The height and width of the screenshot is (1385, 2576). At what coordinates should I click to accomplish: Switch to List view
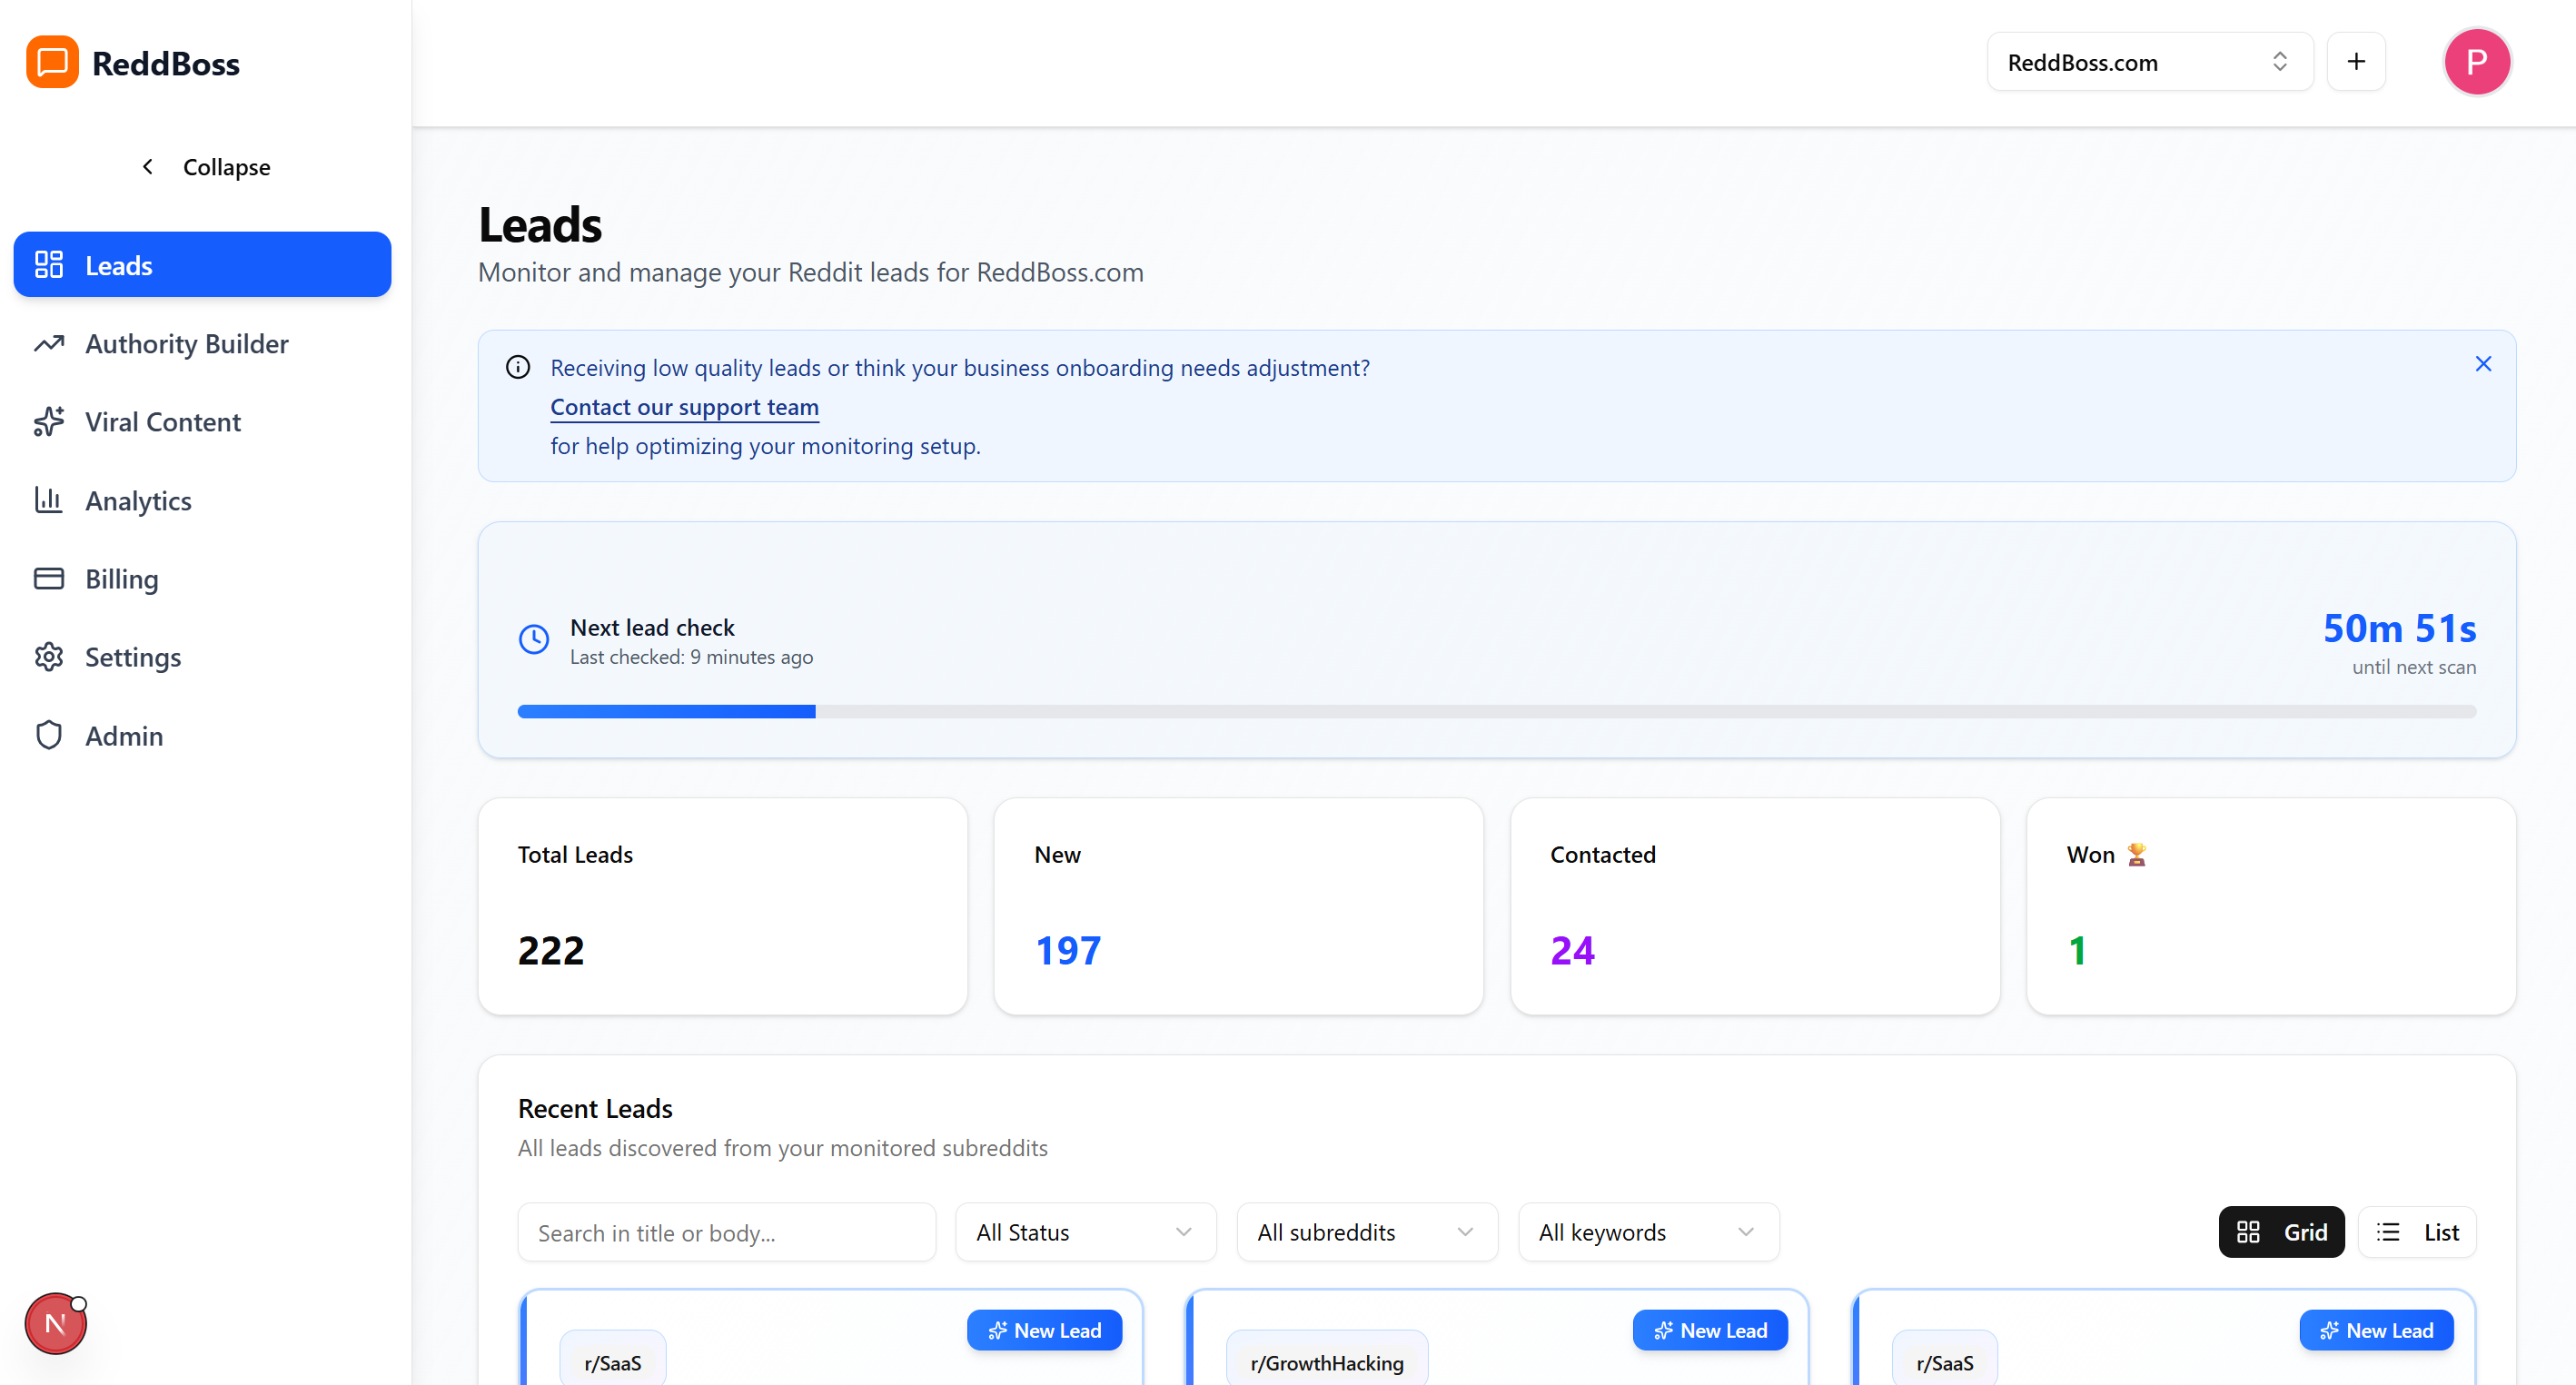[x=2419, y=1232]
